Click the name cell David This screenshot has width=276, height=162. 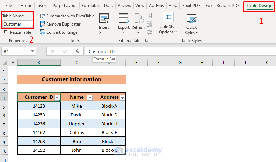pyautogui.click(x=77, y=115)
